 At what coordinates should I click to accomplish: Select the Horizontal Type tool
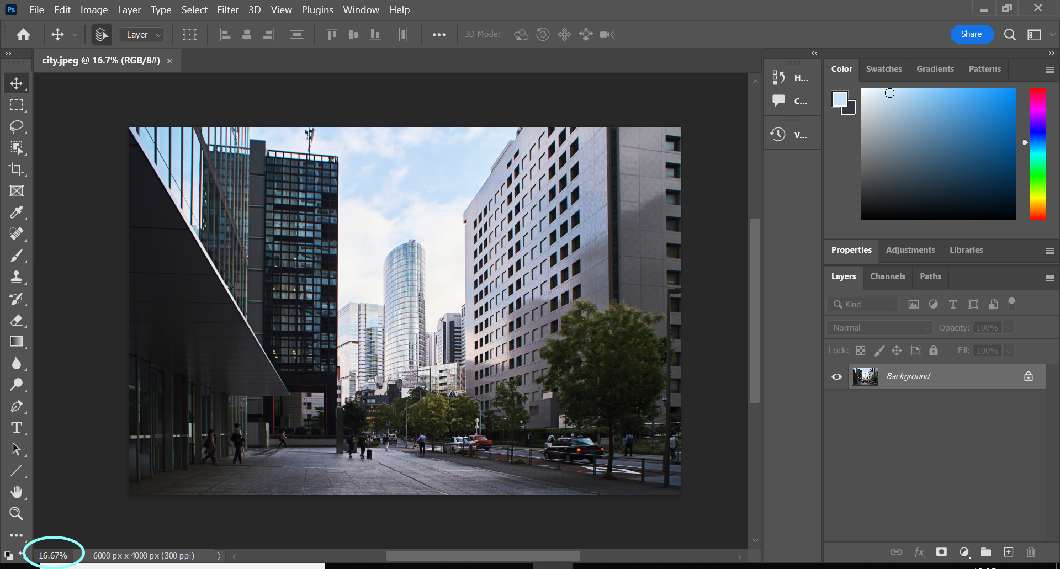tap(17, 428)
